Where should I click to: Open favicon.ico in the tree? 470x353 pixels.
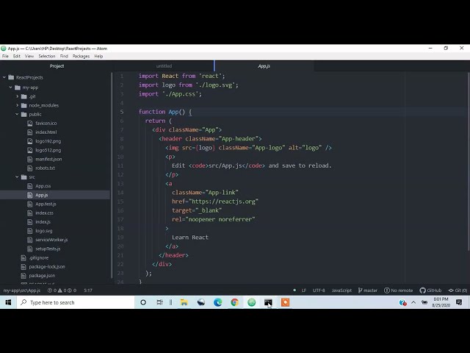click(46, 123)
